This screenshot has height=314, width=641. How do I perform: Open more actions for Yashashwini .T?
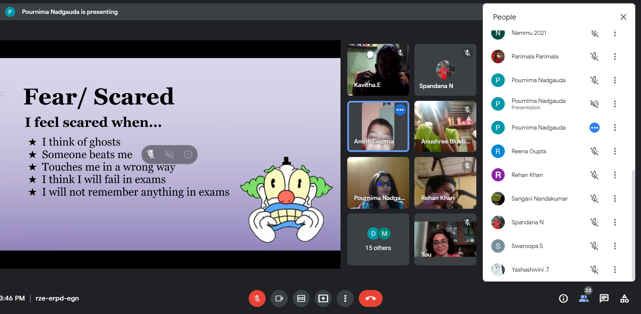click(x=615, y=270)
